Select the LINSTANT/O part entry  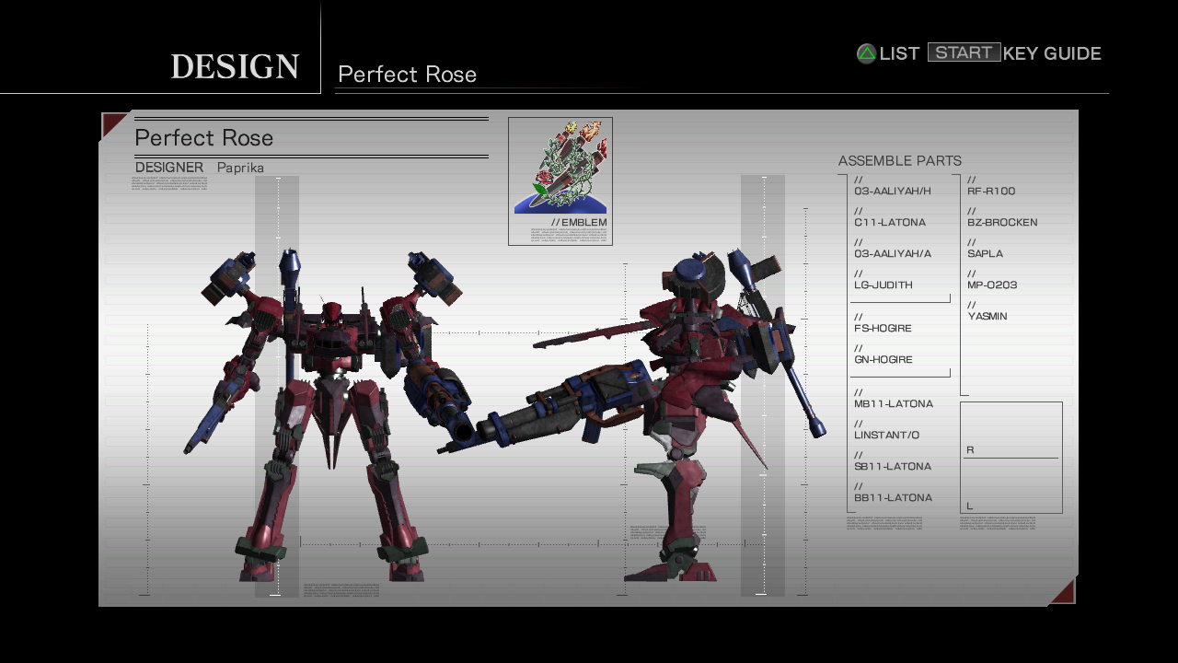887,435
